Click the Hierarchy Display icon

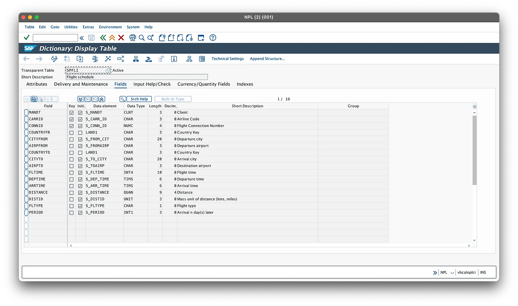189,59
